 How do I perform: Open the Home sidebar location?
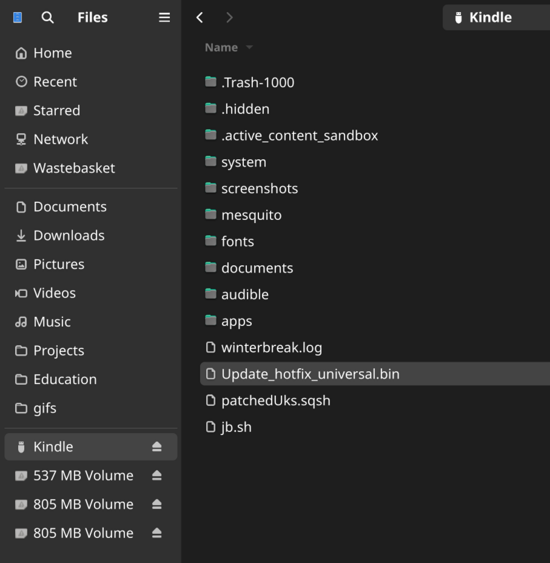tap(52, 53)
